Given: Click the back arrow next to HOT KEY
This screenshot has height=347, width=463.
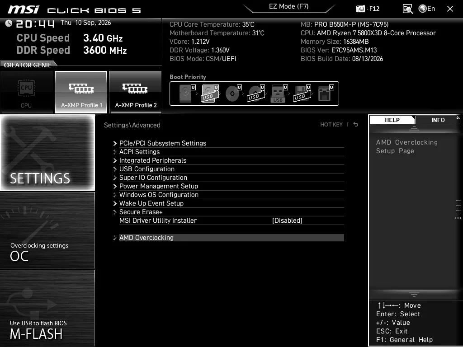Looking at the screenshot, I should pos(355,125).
